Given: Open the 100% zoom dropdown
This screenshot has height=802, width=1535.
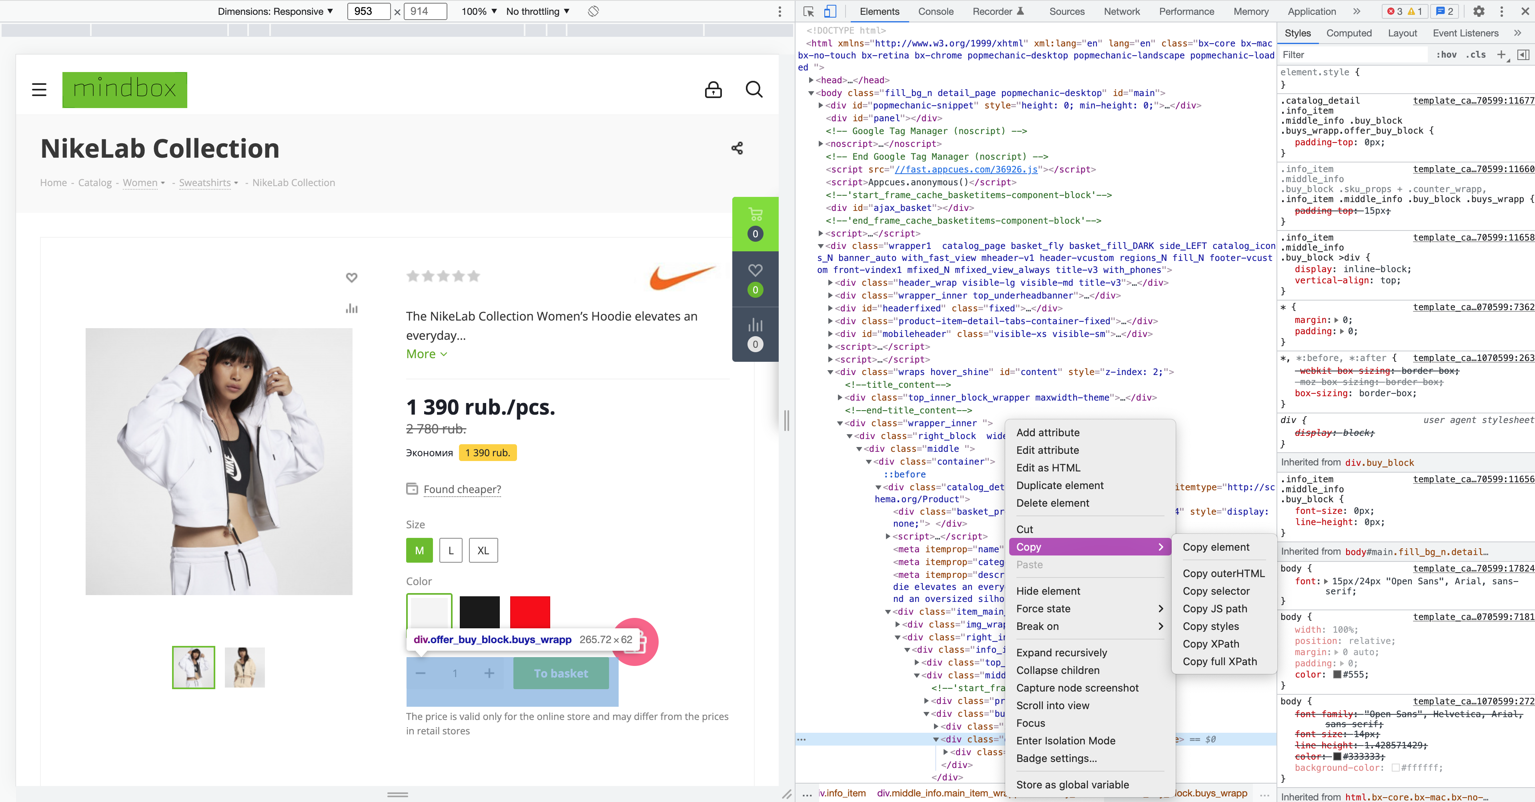Looking at the screenshot, I should 479,11.
